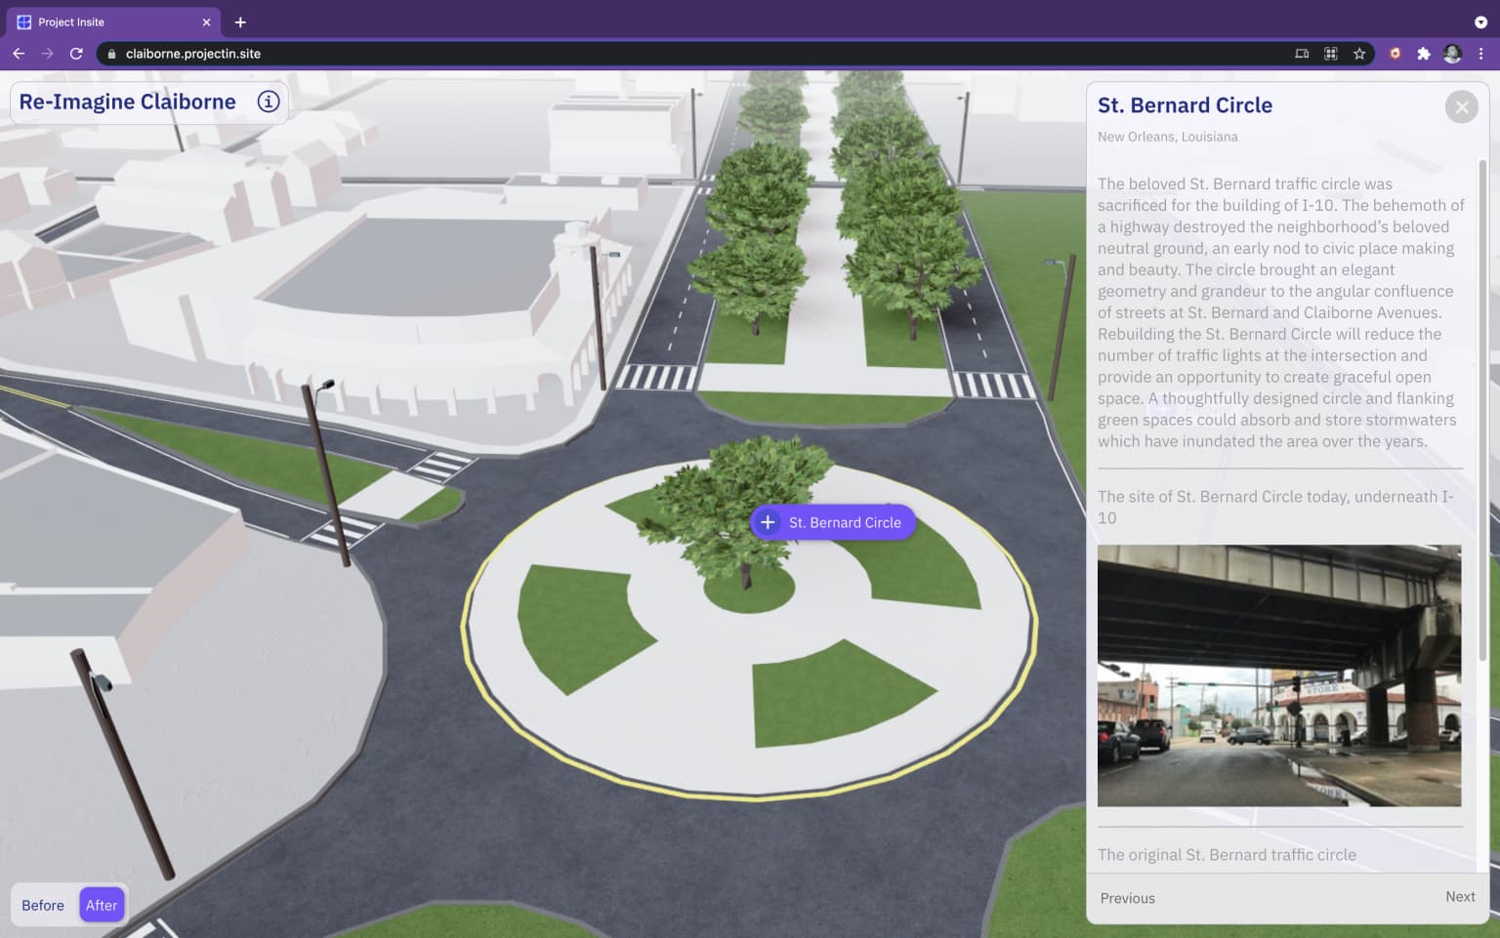The height and width of the screenshot is (938, 1500).
Task: Click the address bar URL claiborne.projectin.site
Action: click(x=193, y=54)
